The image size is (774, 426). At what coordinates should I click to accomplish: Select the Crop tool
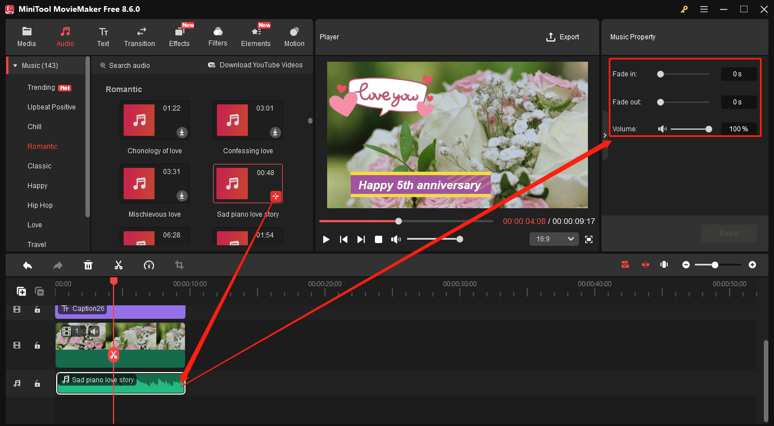[179, 265]
